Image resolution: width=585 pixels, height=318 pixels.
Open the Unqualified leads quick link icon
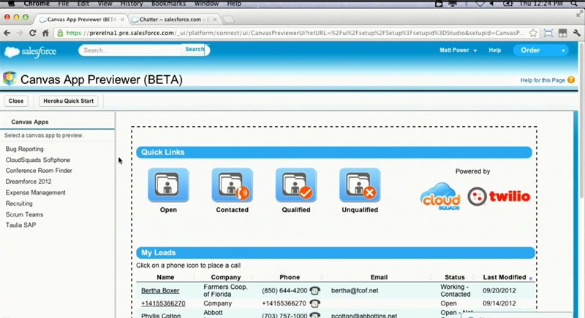click(360, 185)
